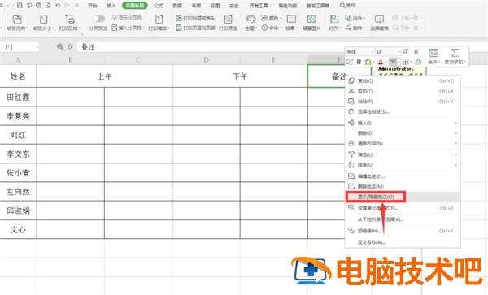This screenshot has height=295, width=488.
Task: Choose Delete Comment (删除批注) in context menu
Action: (x=403, y=186)
